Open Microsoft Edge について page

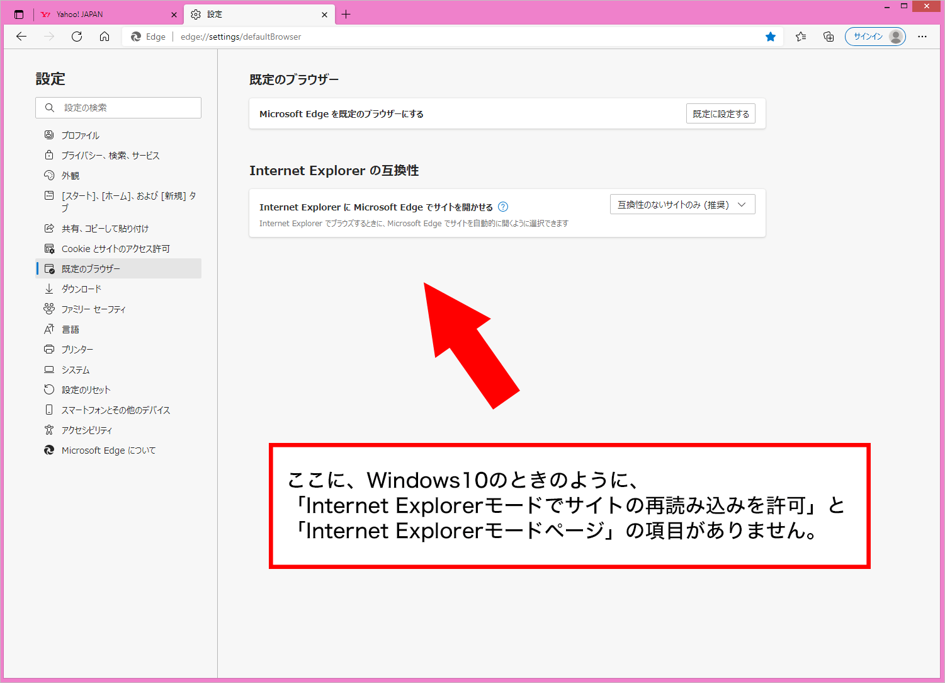(119, 451)
